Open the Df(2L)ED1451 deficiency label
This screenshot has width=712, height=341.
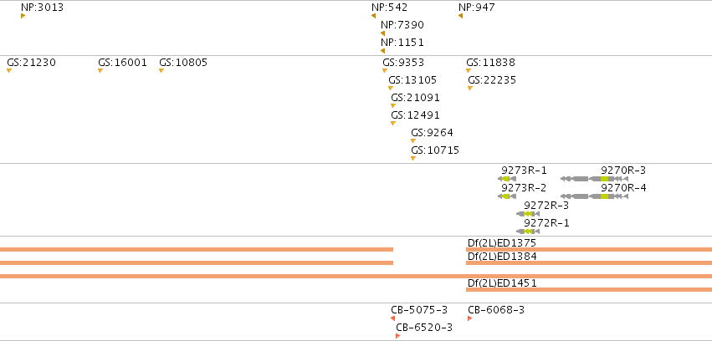point(502,283)
